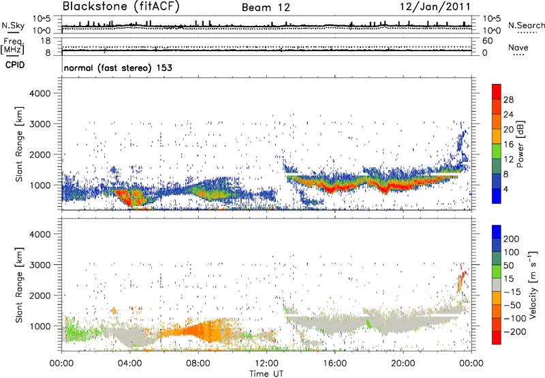Click 'normal (fast stereo) 153' text
Viewport: 545px width, 378px height.
pyautogui.click(x=118, y=68)
